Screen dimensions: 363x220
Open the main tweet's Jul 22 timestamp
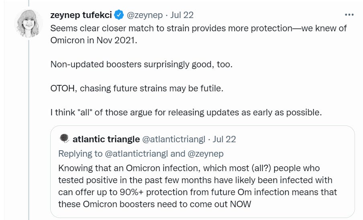[182, 15]
